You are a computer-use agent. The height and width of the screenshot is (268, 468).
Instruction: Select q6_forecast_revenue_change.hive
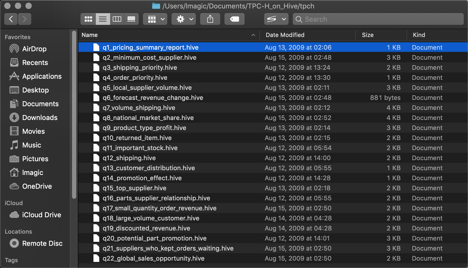pyautogui.click(x=273, y=98)
